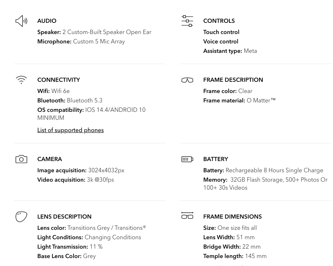333x266 pixels.
Task: Click the BATTERY section heading
Action: (216, 159)
